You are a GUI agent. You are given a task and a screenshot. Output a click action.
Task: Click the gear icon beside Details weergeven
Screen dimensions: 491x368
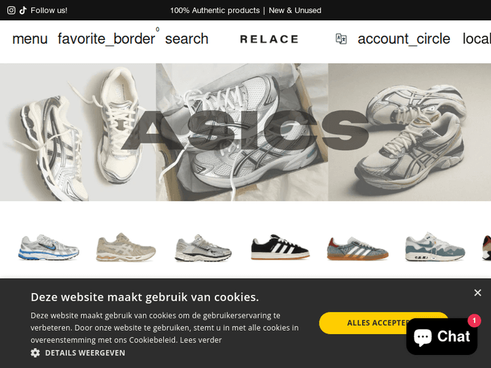[35, 353]
